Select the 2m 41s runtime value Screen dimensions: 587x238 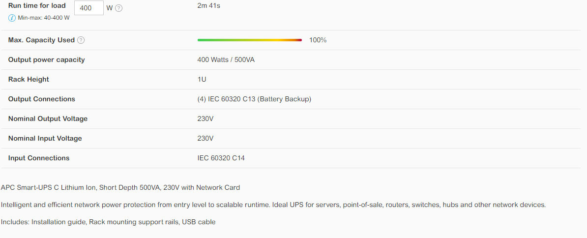point(208,5)
